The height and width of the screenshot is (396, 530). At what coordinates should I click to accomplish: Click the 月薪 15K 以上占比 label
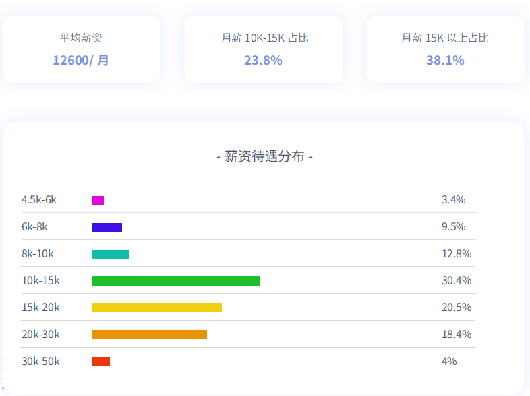coord(445,38)
